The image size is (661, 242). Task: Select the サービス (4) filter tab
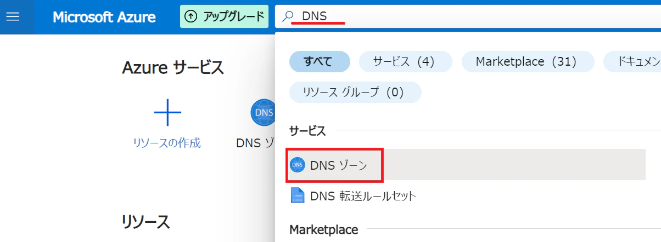(x=406, y=62)
